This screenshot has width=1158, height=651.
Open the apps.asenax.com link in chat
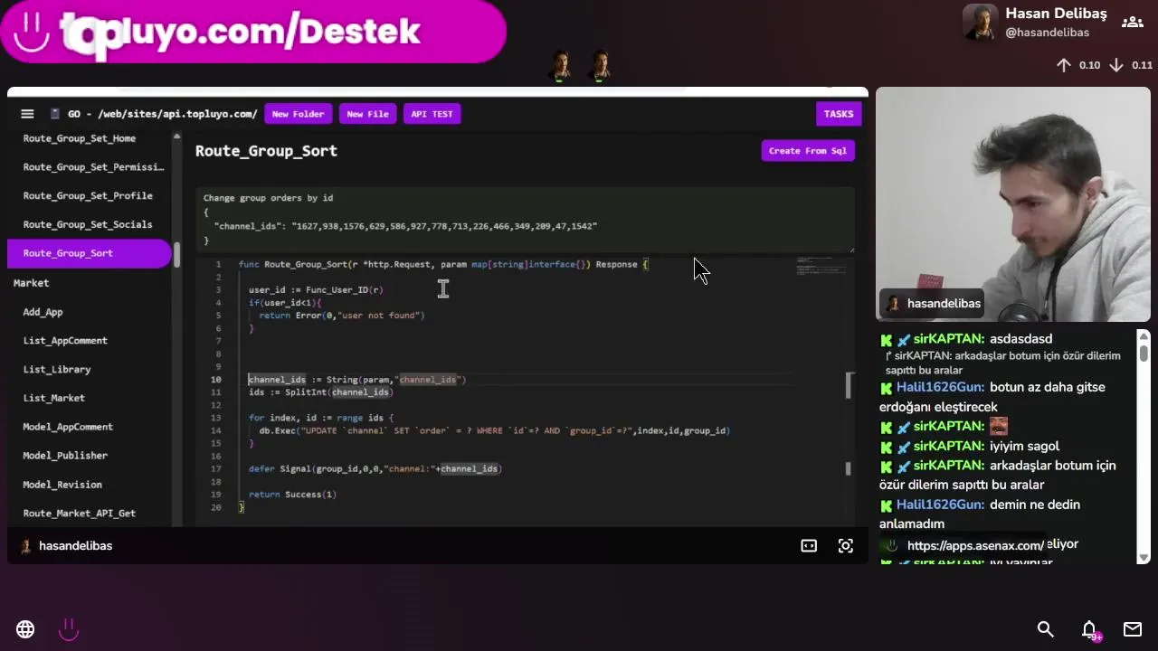tap(975, 546)
